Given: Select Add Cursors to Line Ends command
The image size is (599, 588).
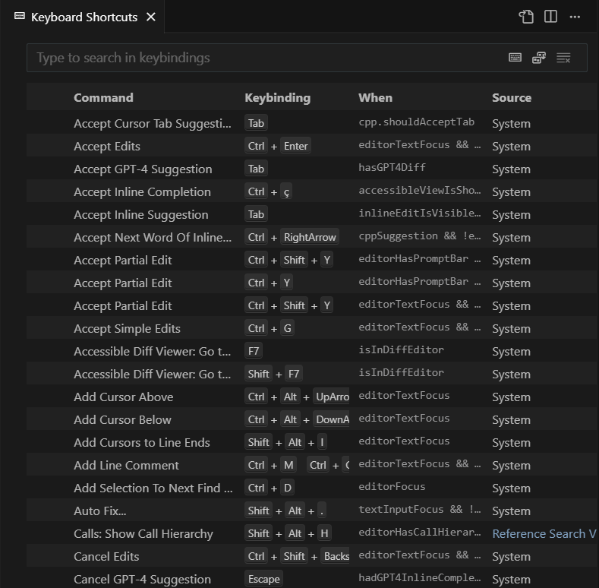Looking at the screenshot, I should 142,443.
